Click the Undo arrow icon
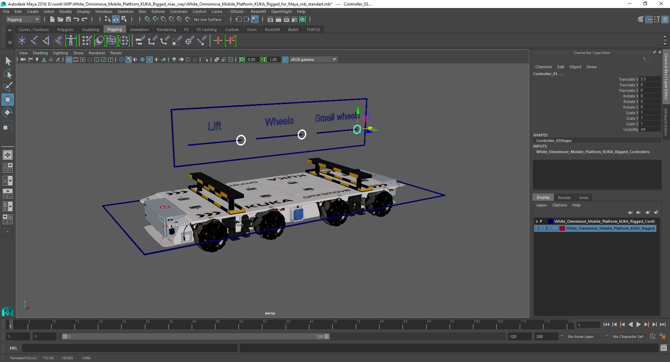Image resolution: width=670 pixels, height=362 pixels. [76, 19]
